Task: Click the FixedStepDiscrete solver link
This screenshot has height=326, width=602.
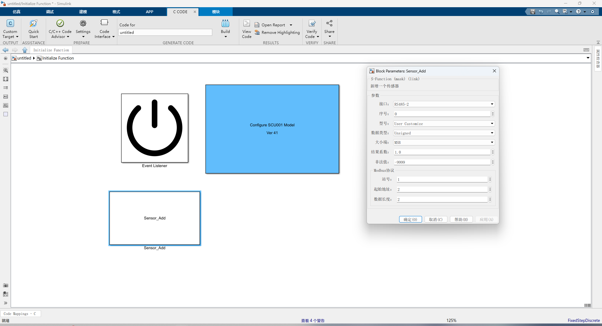Action: 584,320
